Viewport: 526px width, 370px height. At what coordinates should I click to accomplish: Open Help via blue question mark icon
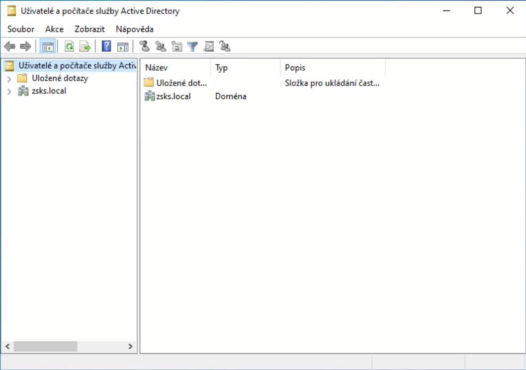pyautogui.click(x=106, y=46)
